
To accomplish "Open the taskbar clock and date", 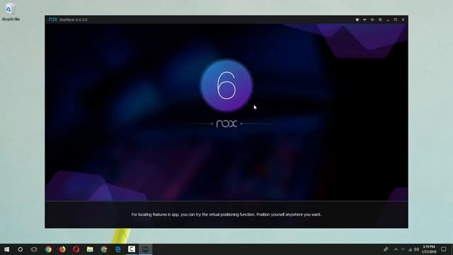I will pyautogui.click(x=429, y=249).
